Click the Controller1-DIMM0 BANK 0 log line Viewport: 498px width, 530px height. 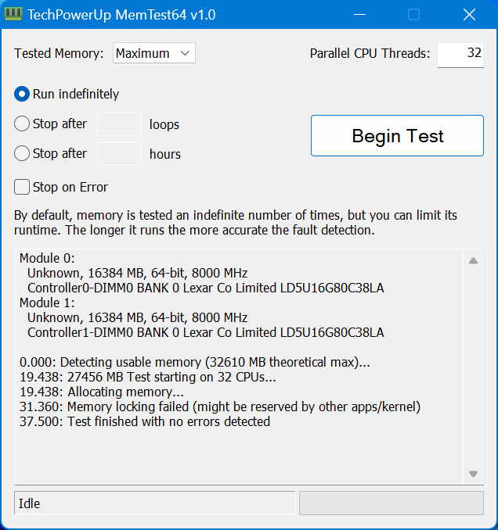(x=205, y=332)
